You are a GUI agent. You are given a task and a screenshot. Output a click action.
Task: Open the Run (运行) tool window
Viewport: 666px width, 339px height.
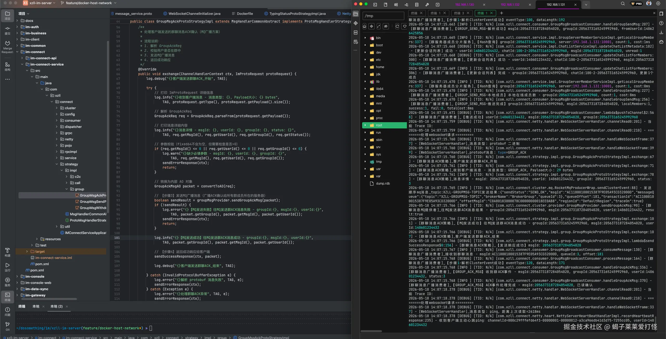[x=8, y=267]
